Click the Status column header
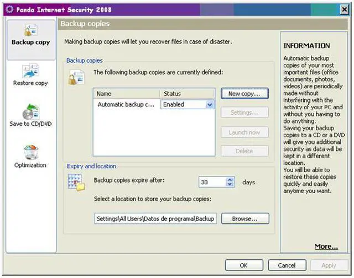Screen dimensions: 354x278 (187, 94)
